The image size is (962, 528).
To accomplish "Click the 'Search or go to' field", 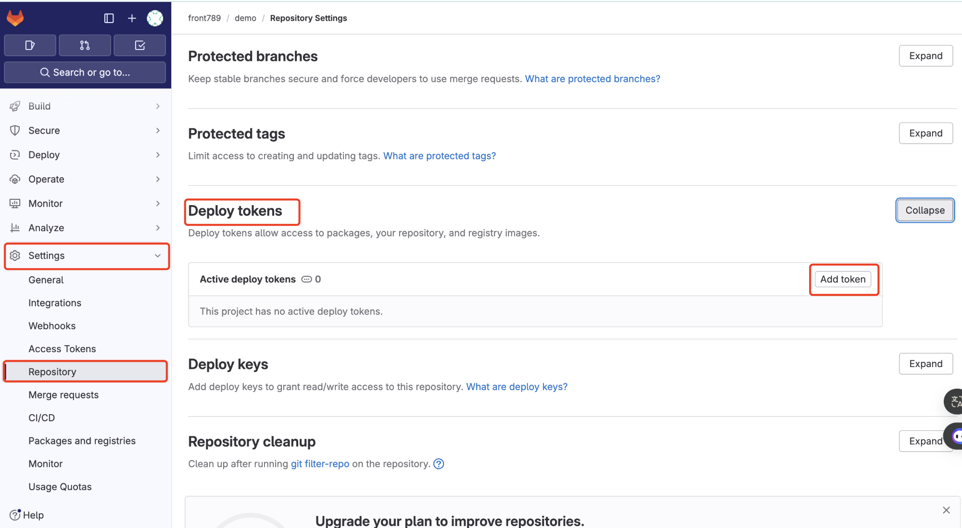I will point(85,72).
